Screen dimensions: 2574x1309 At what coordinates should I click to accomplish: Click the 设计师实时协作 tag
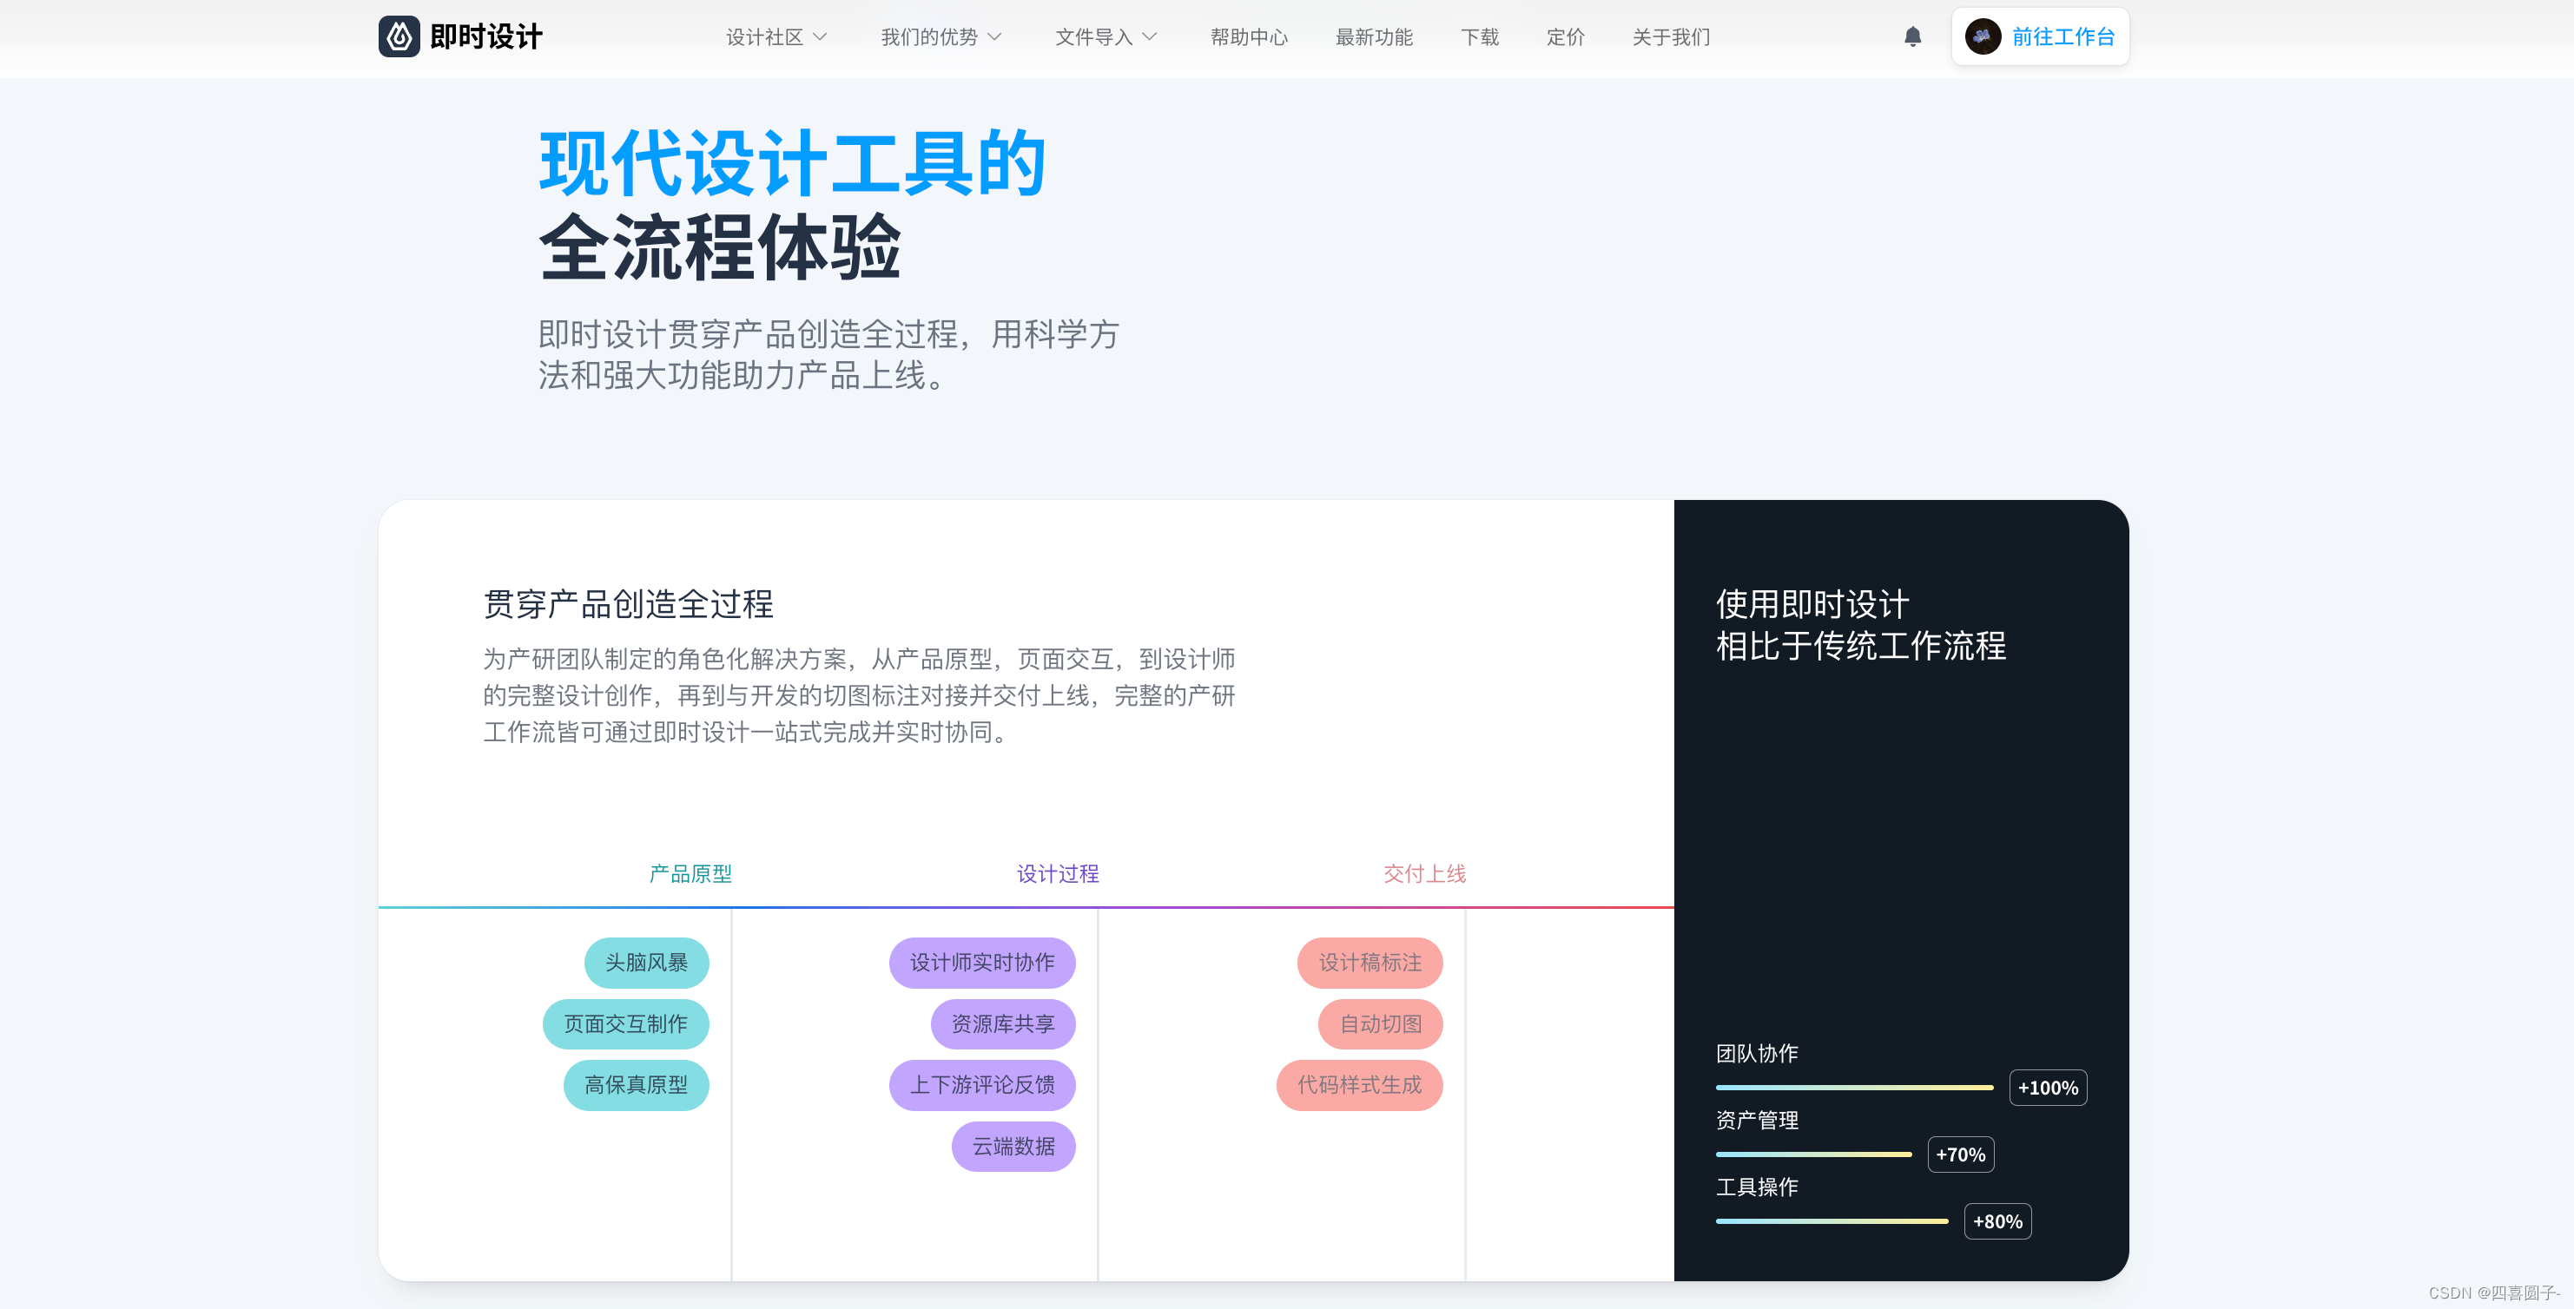(x=981, y=963)
